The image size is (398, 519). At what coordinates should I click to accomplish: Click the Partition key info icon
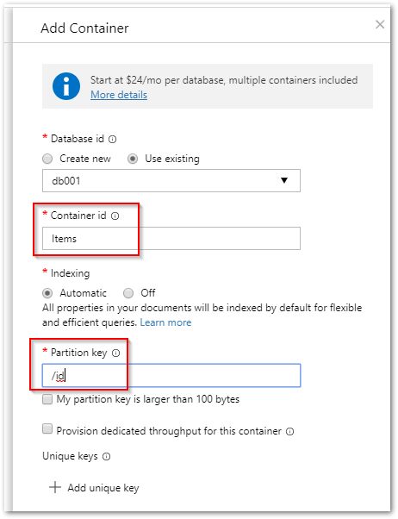(115, 353)
